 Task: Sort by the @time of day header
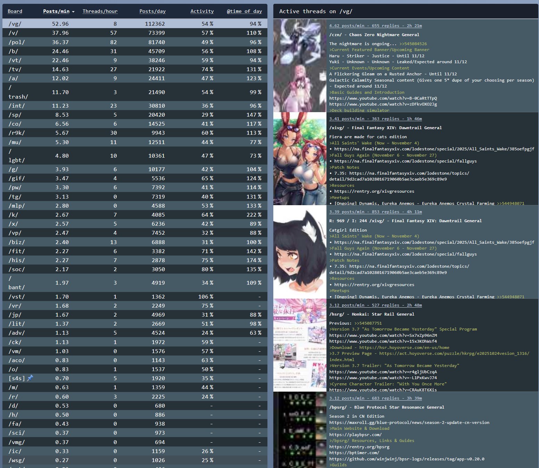click(x=244, y=11)
